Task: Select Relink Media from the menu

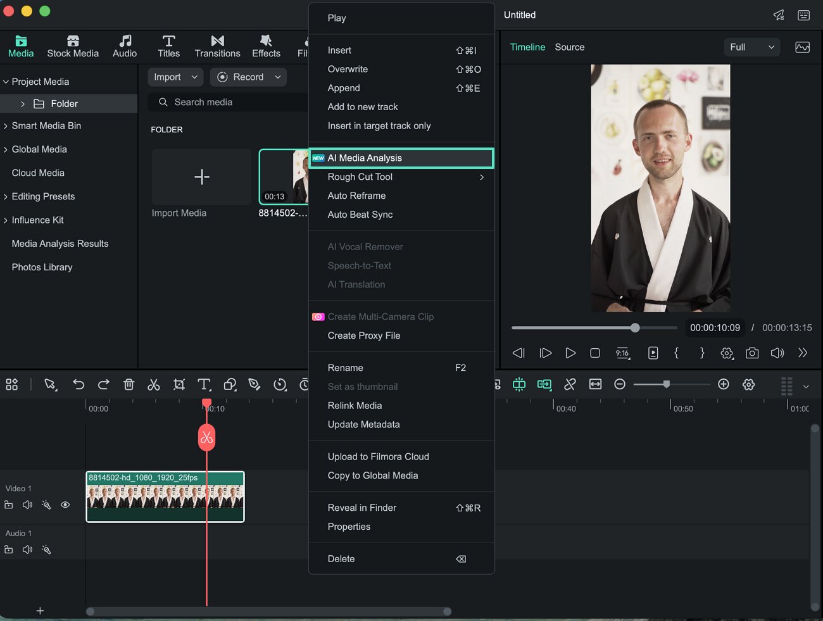Action: (x=401, y=406)
